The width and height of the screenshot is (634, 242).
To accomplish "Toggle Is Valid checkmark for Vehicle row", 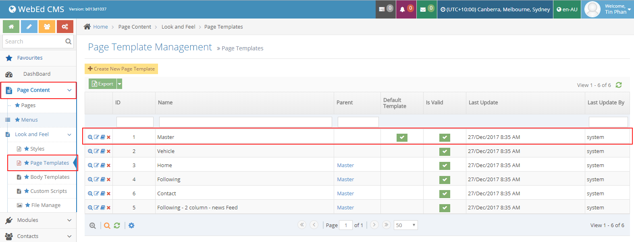I will pyautogui.click(x=445, y=151).
